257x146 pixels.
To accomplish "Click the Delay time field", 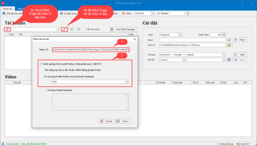I will click(143, 14).
